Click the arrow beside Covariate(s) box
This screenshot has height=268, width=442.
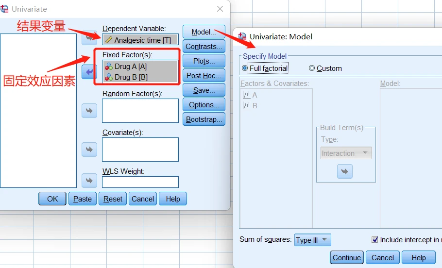[89, 150]
